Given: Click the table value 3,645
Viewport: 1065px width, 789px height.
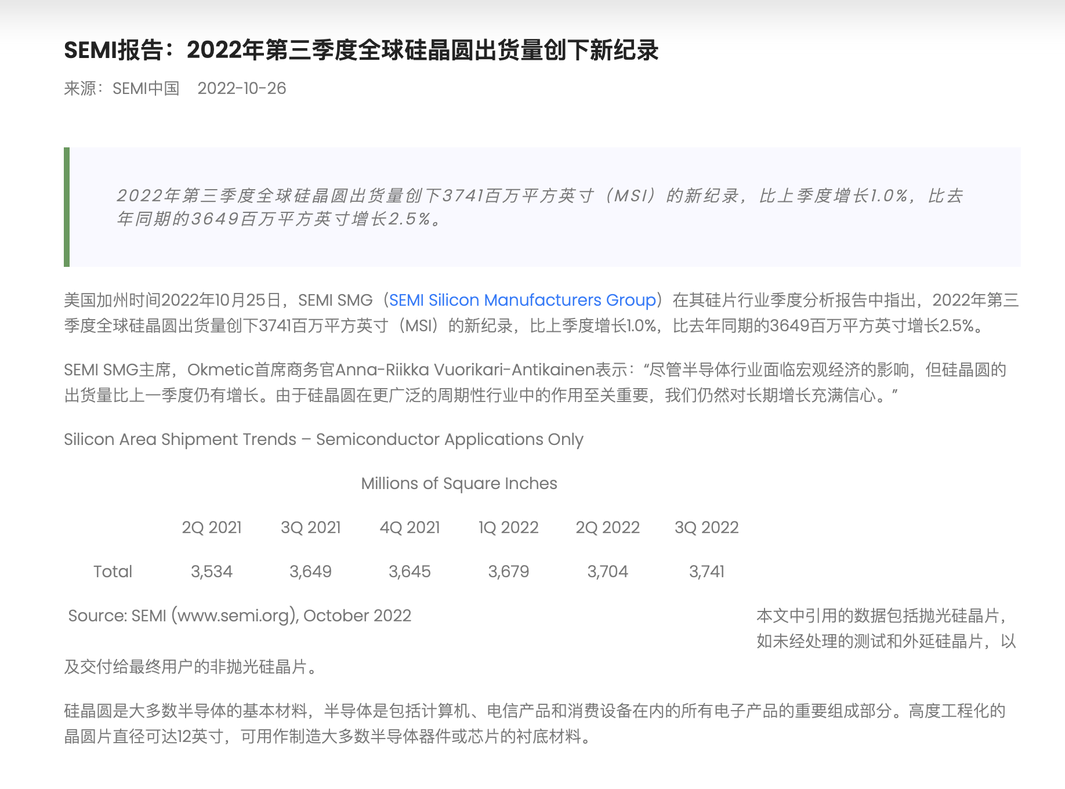Looking at the screenshot, I should 410,571.
